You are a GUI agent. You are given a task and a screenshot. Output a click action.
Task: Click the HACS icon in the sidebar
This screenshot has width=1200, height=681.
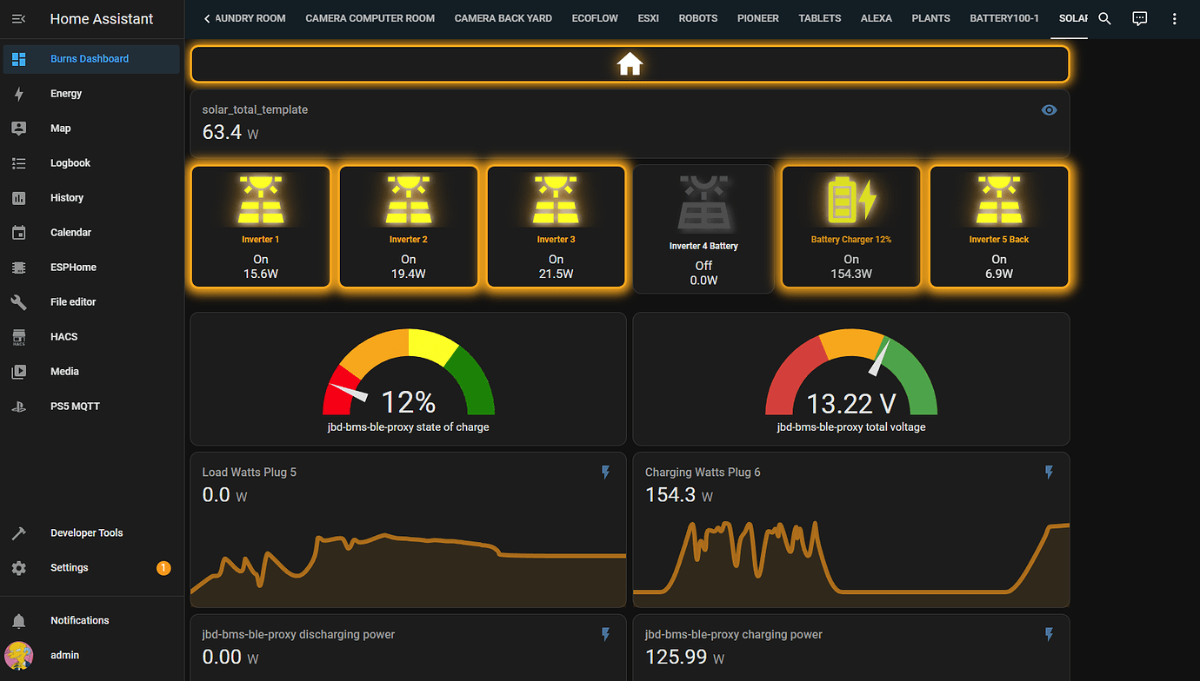[18, 336]
